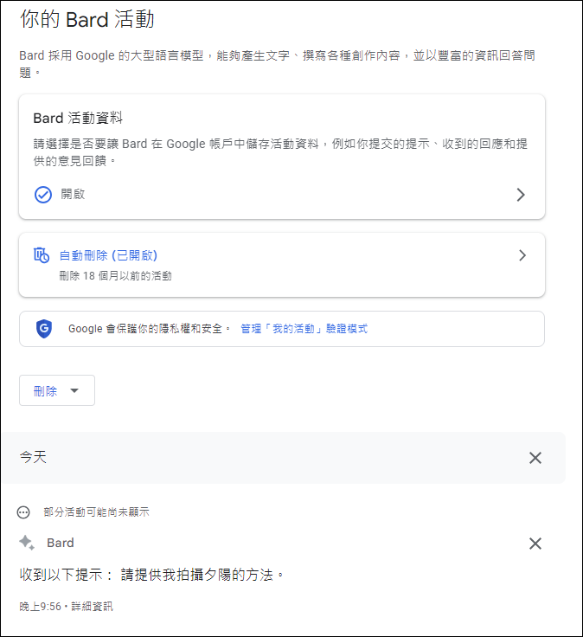Click the auto-delete trash clock icon
This screenshot has width=583, height=637.
(x=41, y=255)
